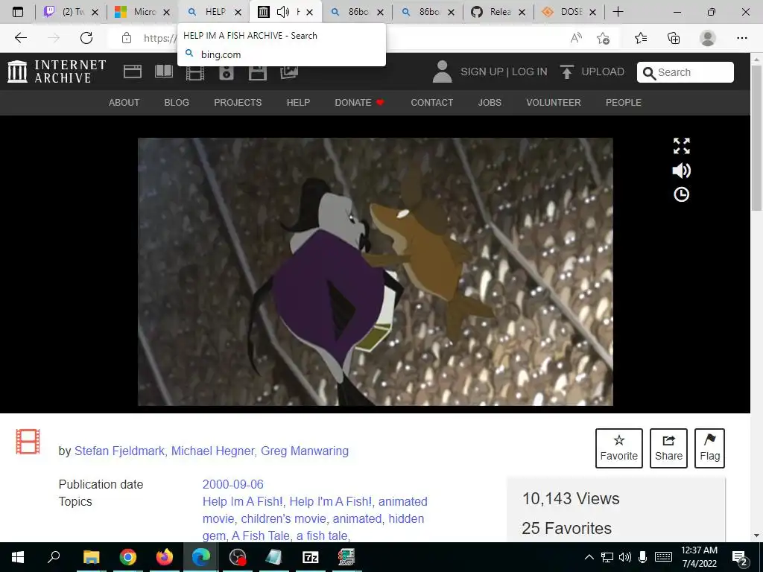This screenshot has height=572, width=763.
Task: Open the DONATE link
Action: tap(360, 103)
